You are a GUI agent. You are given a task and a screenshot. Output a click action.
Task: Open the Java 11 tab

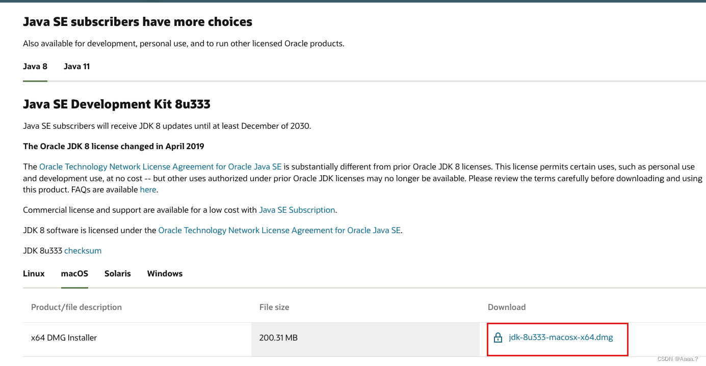click(76, 67)
